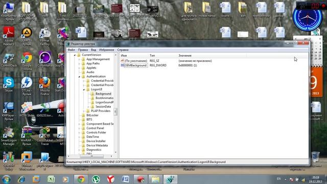Open Adobe Reader 9 desktop icon

(x=9, y=36)
